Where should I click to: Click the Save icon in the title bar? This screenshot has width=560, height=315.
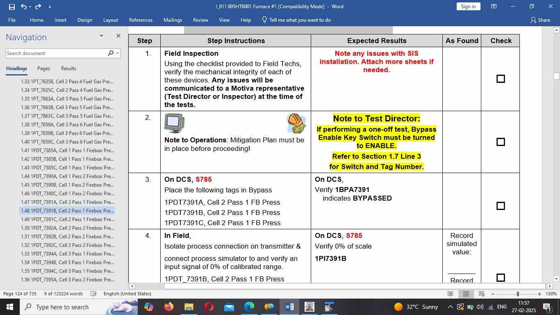[11, 7]
